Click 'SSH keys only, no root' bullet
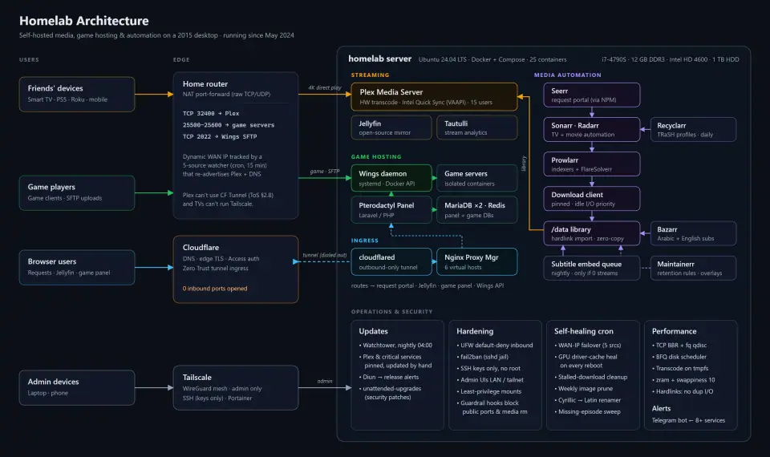This screenshot has height=457, width=770. [x=488, y=369]
